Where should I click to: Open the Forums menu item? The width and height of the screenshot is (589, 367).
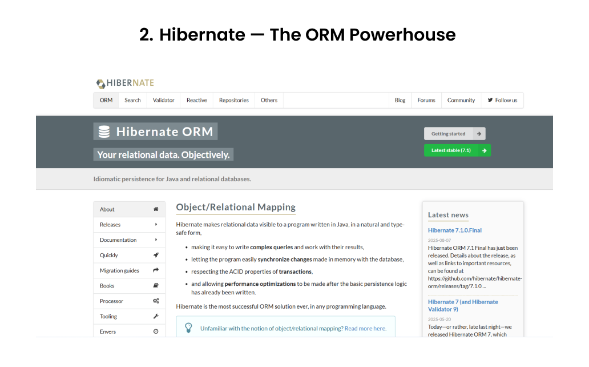coord(426,100)
